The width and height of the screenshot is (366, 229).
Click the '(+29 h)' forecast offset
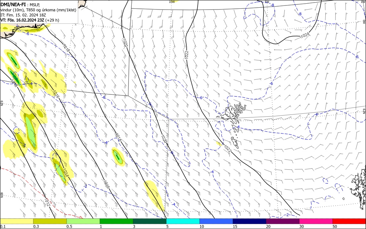pos(52,20)
